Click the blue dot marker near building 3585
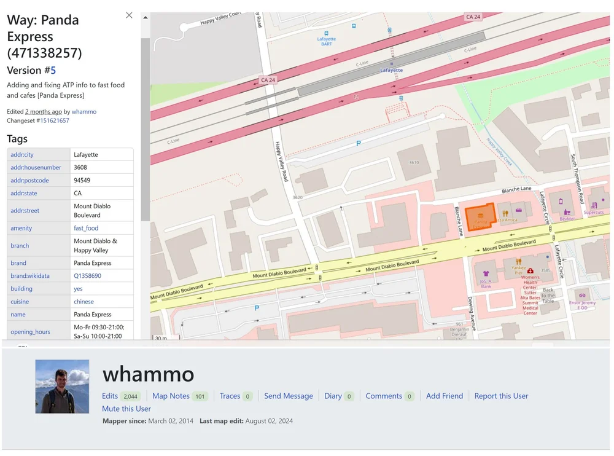The height and width of the screenshot is (456, 614). click(548, 257)
